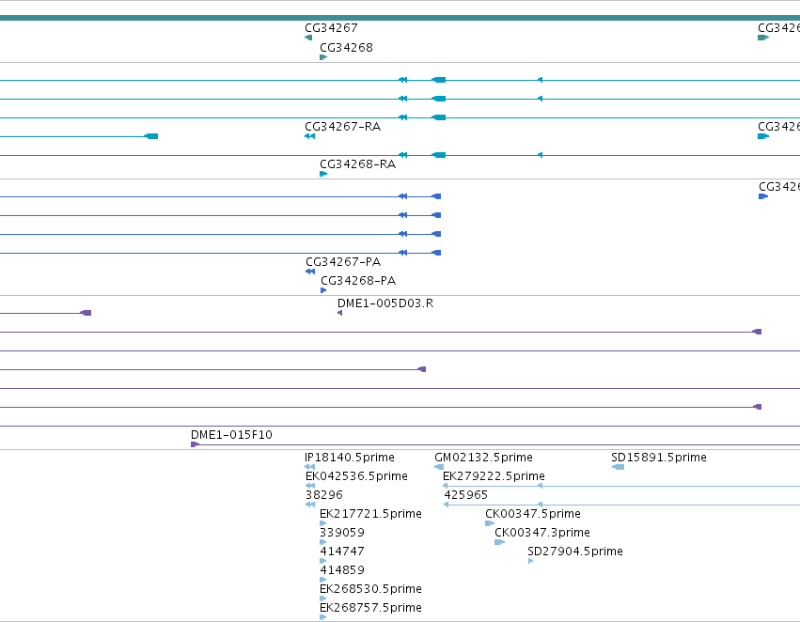Click the SD15891.5prime light-blue glyph

point(618,467)
